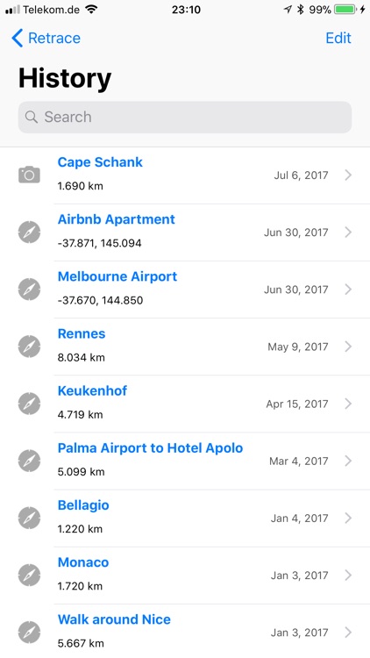The height and width of the screenshot is (658, 370).
Task: Tap the battery icon in the status bar
Action: click(x=345, y=10)
